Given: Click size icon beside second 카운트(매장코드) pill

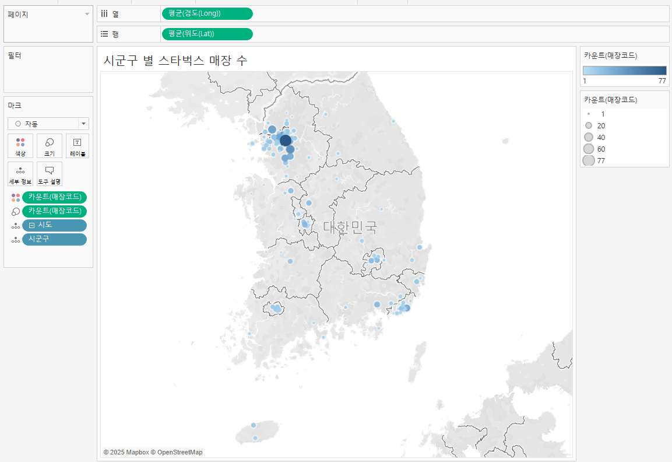Looking at the screenshot, I should (x=15, y=212).
